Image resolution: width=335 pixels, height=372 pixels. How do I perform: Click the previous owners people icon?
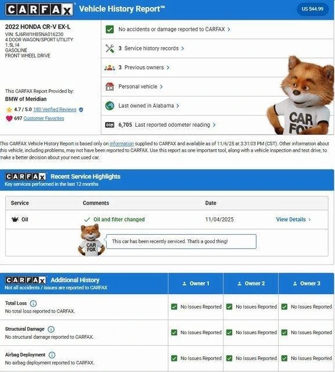tap(110, 67)
